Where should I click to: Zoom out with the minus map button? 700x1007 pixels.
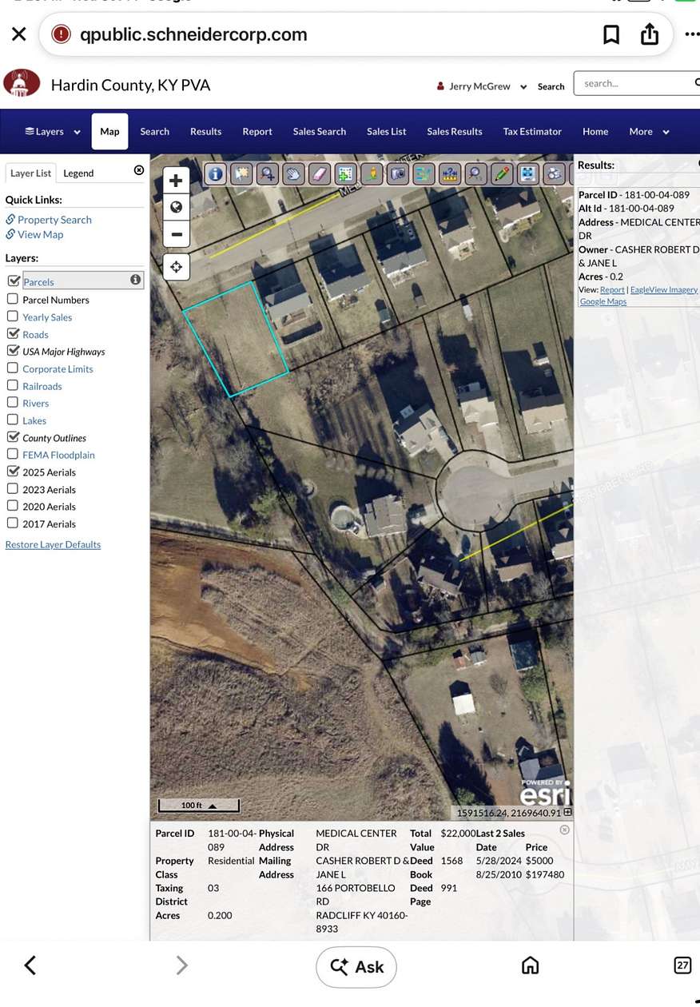click(x=176, y=234)
